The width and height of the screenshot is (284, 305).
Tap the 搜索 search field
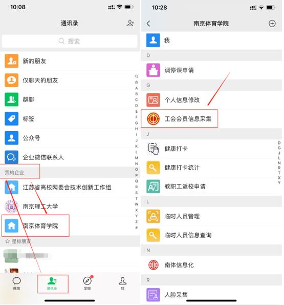click(69, 41)
